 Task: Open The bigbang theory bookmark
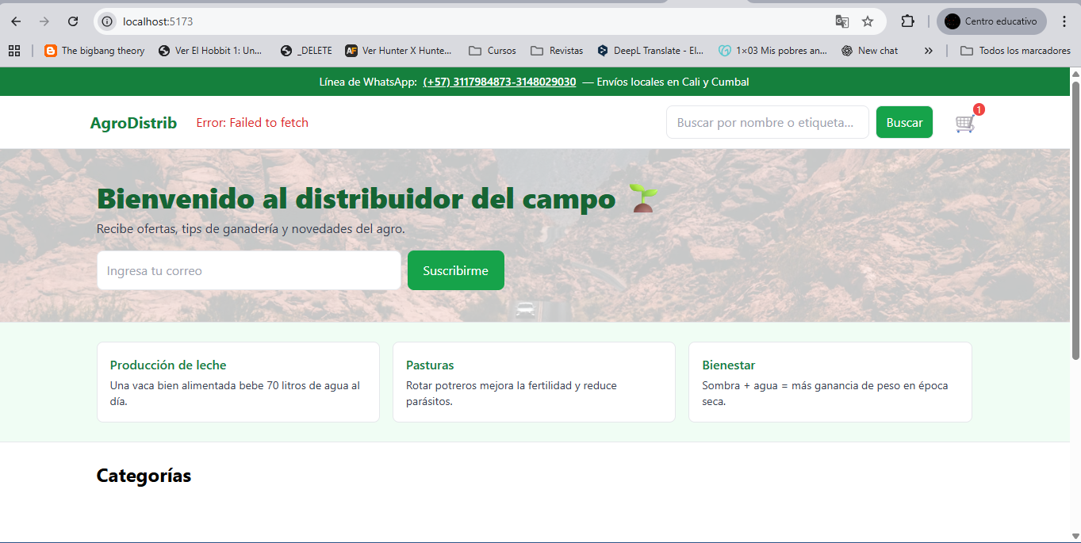(94, 51)
